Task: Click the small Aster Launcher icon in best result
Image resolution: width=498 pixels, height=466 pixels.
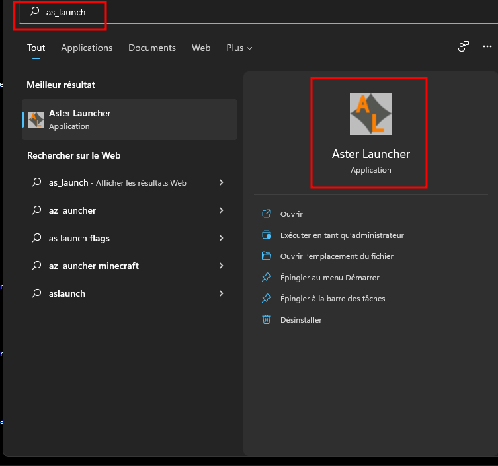Action: tap(36, 120)
